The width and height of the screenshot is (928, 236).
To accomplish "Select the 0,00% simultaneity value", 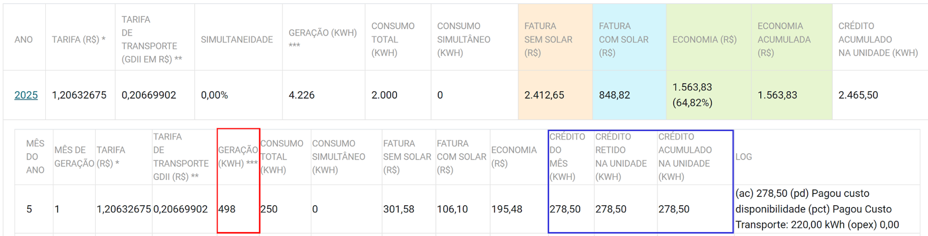I will click(215, 95).
